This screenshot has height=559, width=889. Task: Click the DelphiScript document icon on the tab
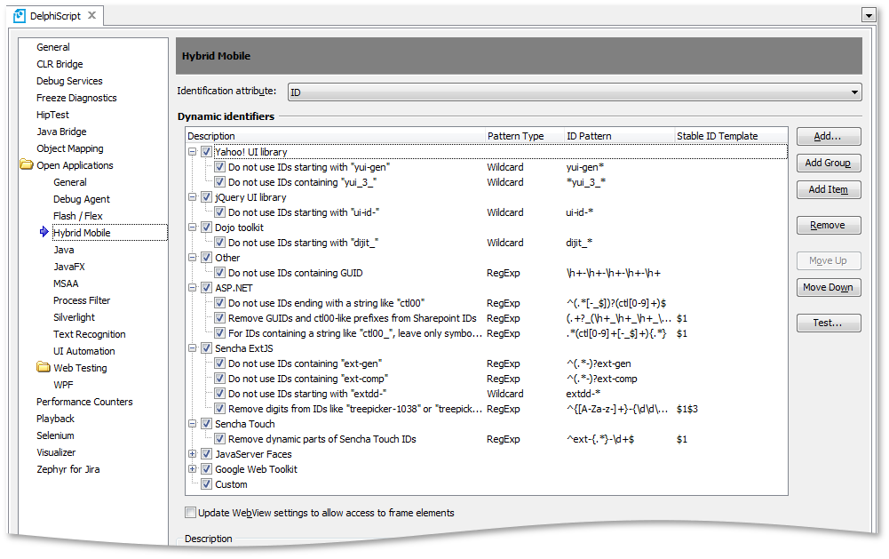[20, 15]
